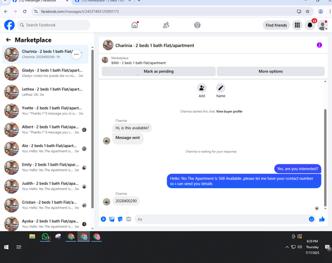Click the Name pencil icon
This screenshot has width=332, height=263.
[x=220, y=88]
